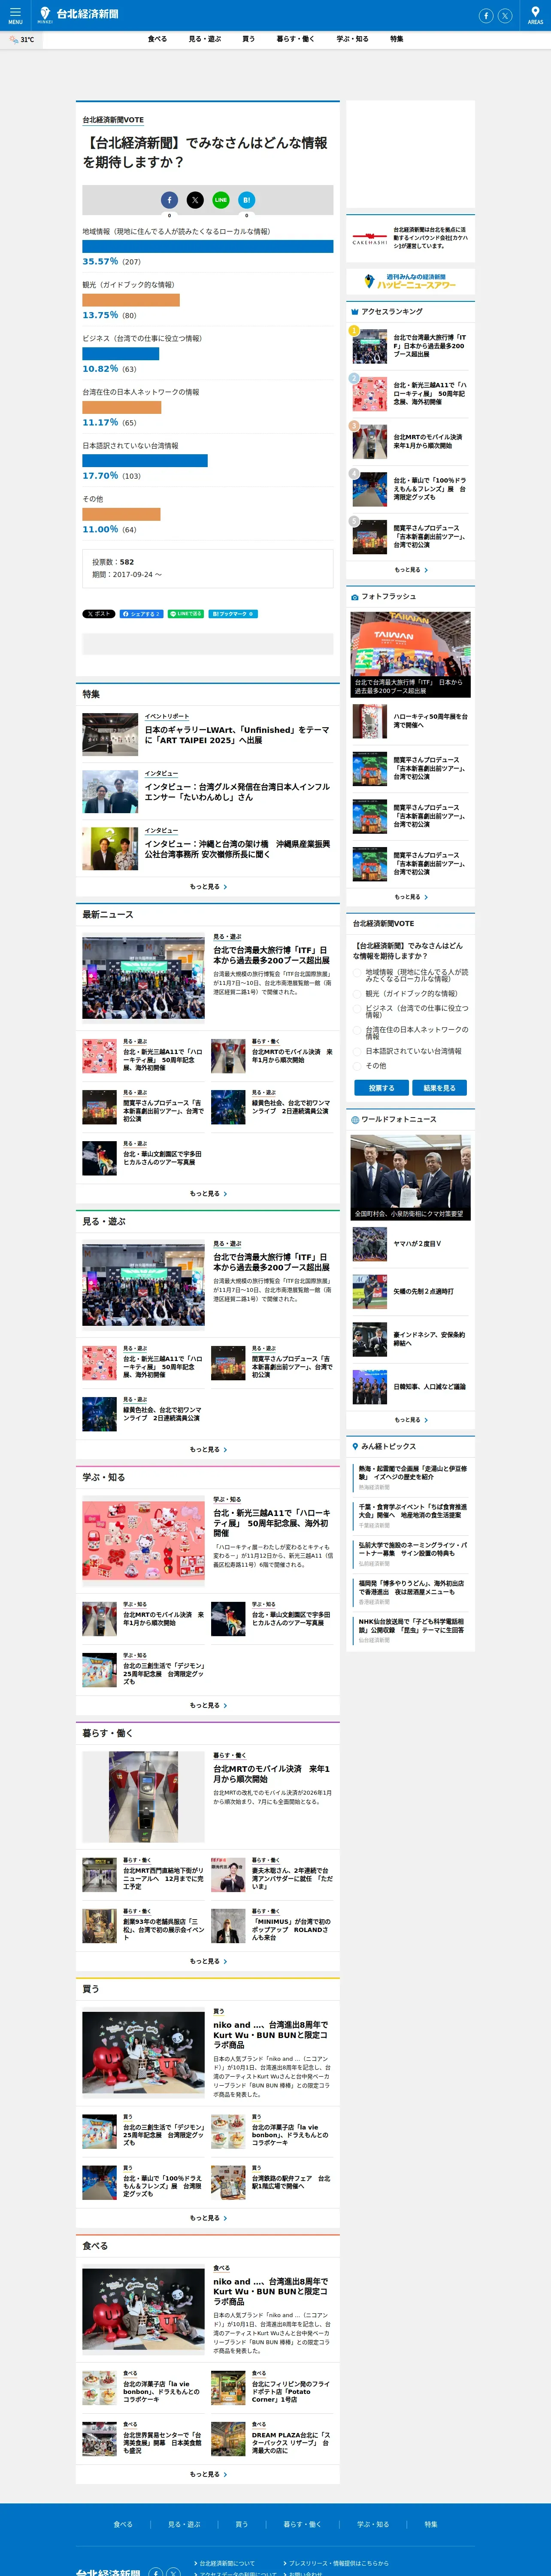Open the ART TAIPEI 2025 gallery LWArt article
Screen dimensions: 551x2576
click(x=237, y=735)
